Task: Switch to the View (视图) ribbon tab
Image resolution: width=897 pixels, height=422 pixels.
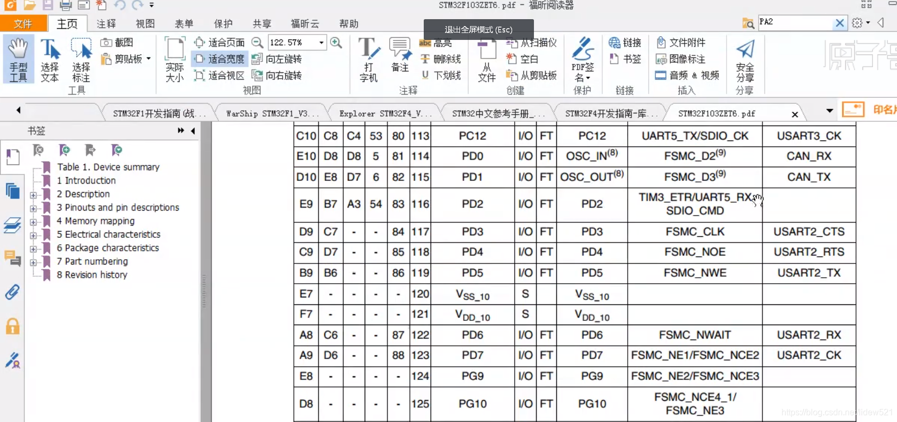Action: click(x=145, y=23)
